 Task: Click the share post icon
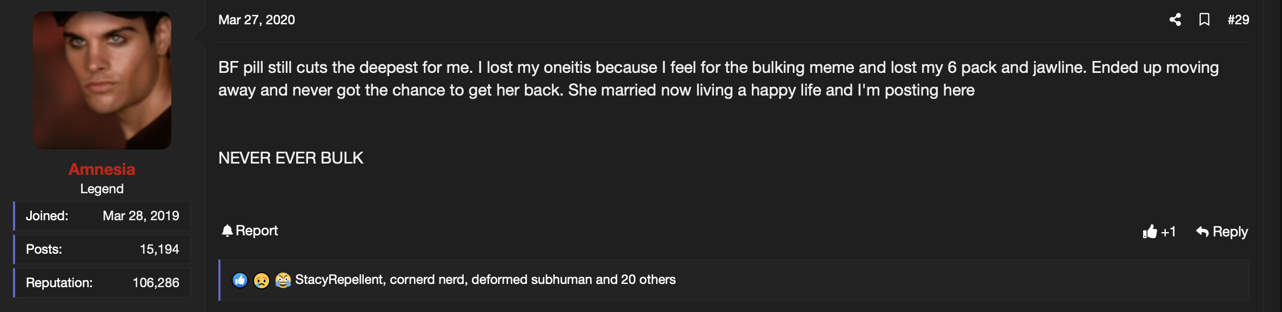tap(1175, 20)
